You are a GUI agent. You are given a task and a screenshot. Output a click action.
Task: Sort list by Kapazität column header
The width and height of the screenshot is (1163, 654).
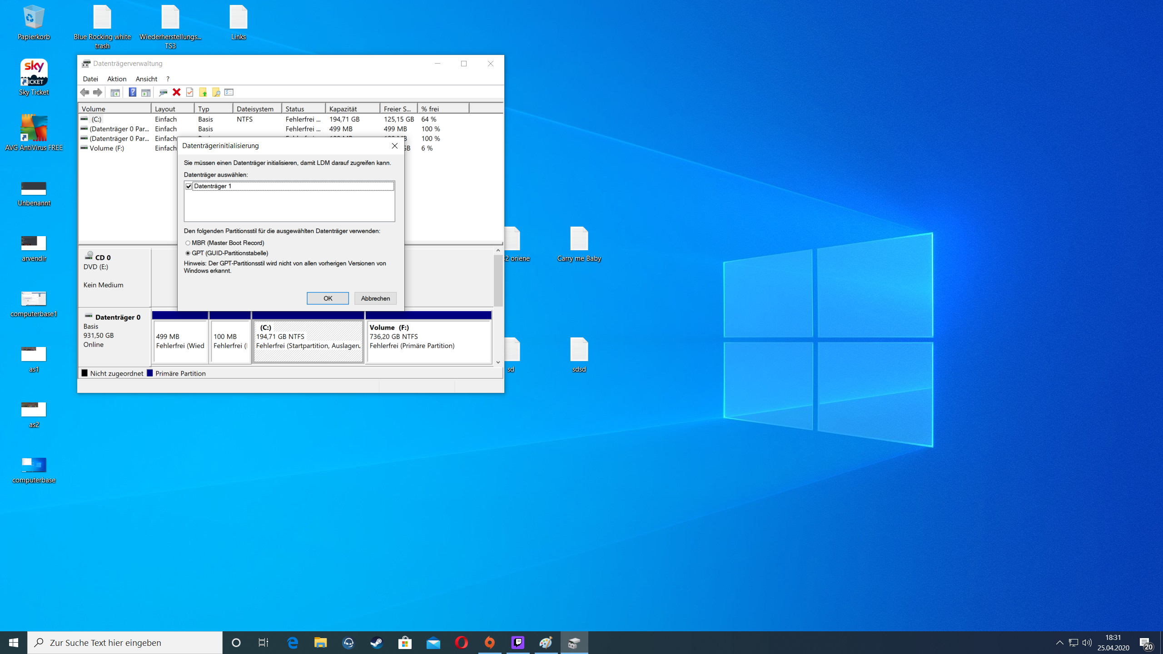coord(352,109)
